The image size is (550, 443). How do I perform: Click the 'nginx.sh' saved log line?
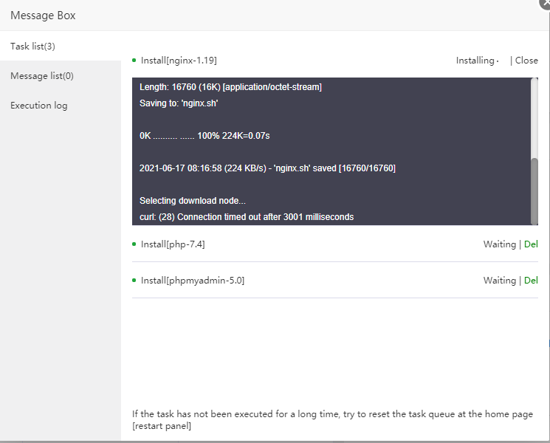tap(267, 168)
